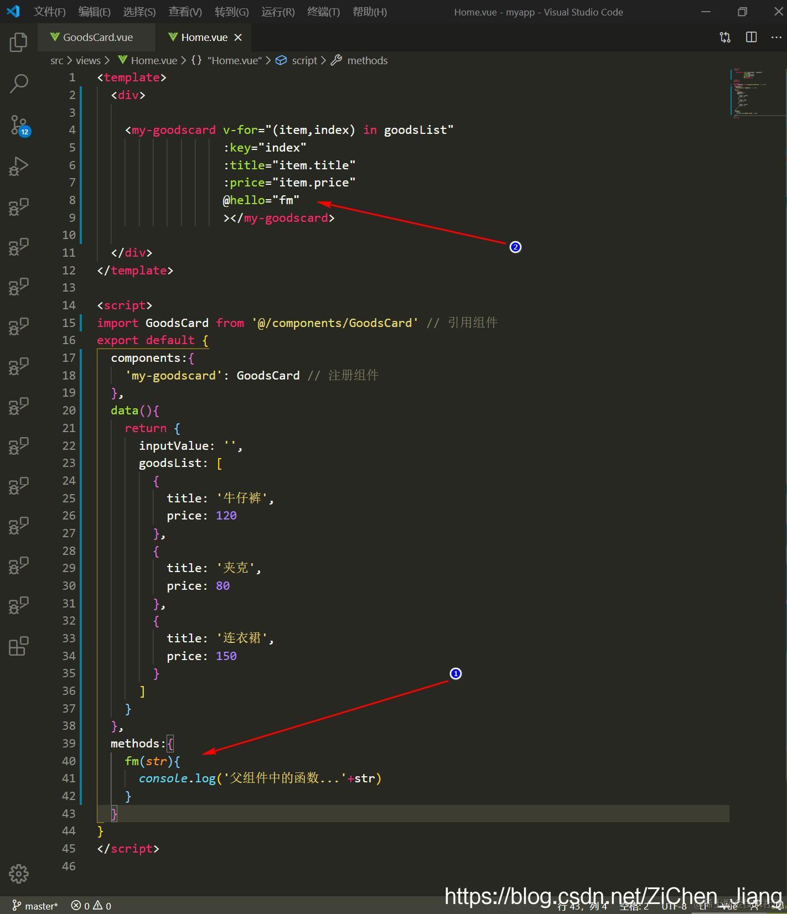Open the 终端(T) menu
787x914 pixels.
[x=324, y=12]
